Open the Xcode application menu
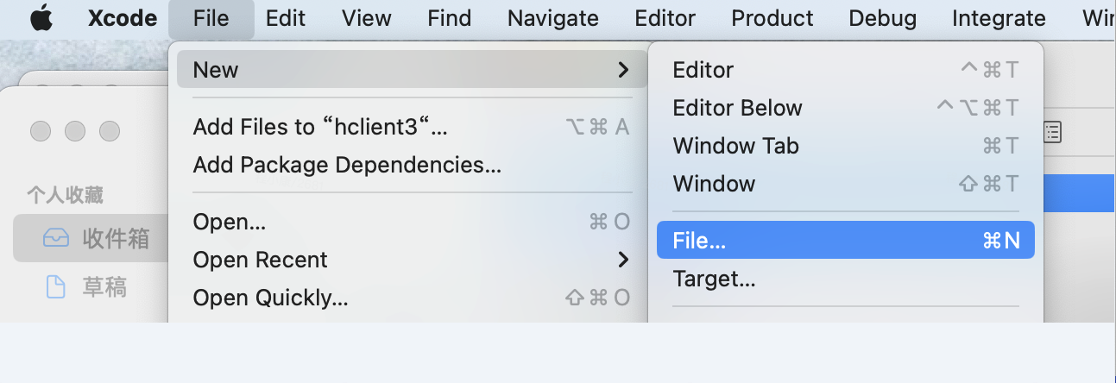Viewport: 1116px width, 383px height. pyautogui.click(x=123, y=18)
